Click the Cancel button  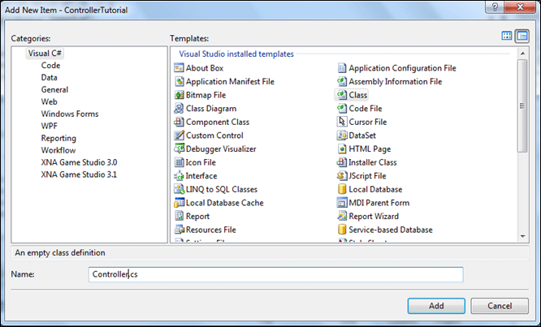500,306
